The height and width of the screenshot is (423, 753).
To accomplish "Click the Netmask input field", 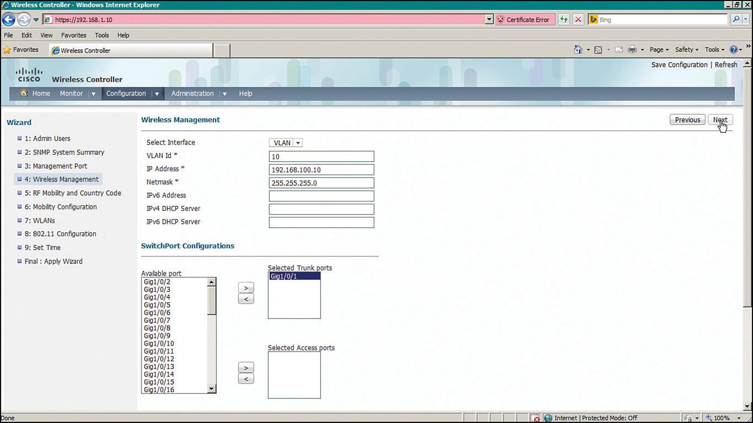I will click(322, 183).
